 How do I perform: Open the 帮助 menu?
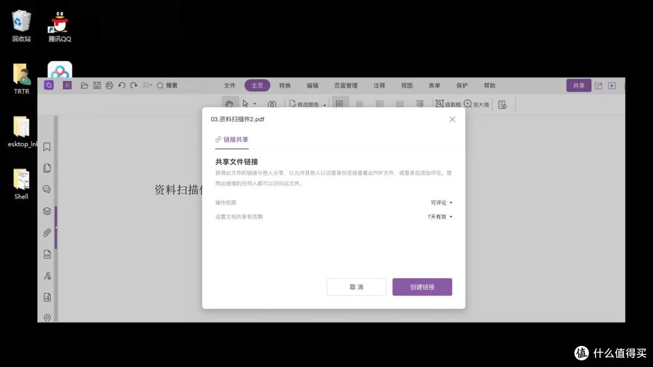489,86
